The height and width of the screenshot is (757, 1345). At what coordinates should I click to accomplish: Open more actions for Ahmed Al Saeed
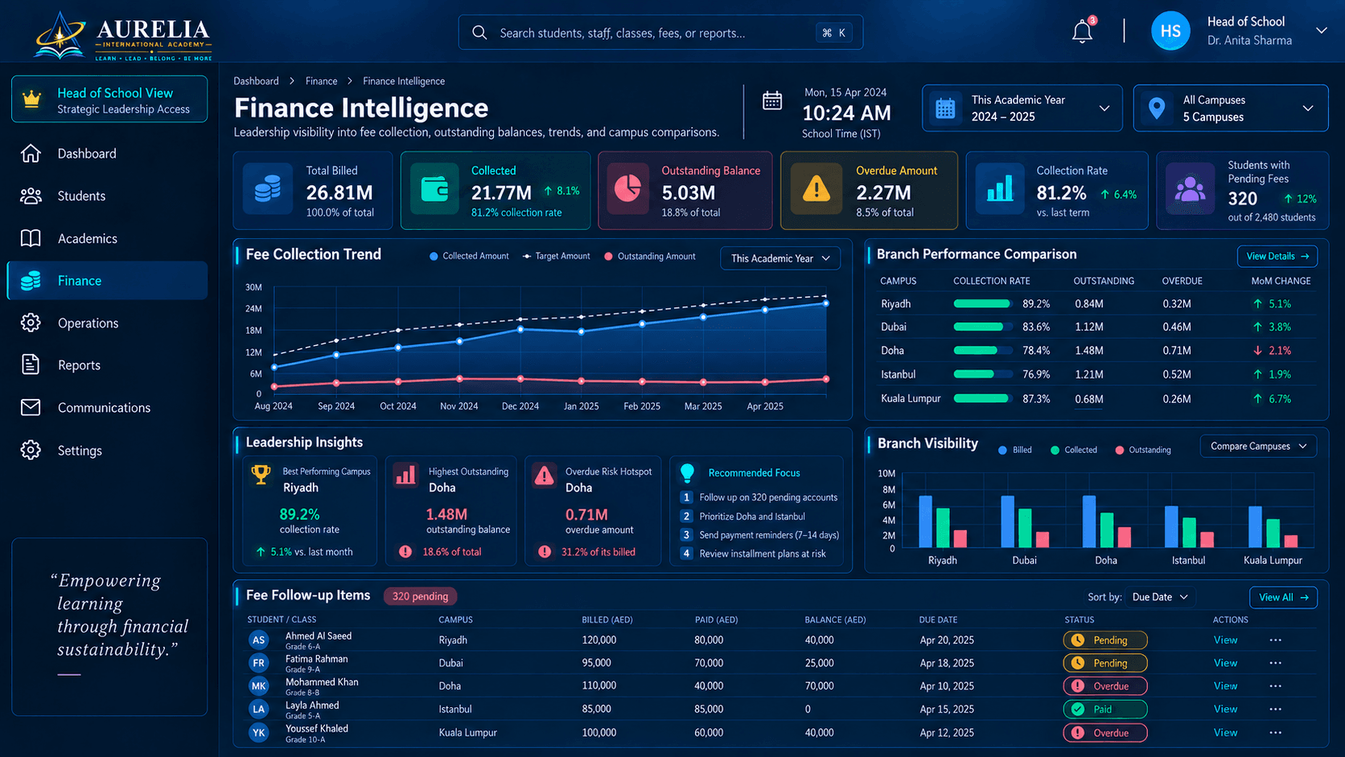(1275, 640)
